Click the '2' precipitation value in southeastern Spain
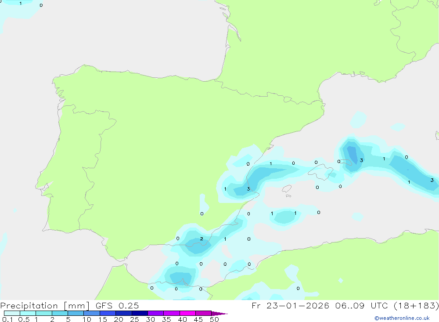The width and height of the screenshot is (439, 322). (x=202, y=239)
